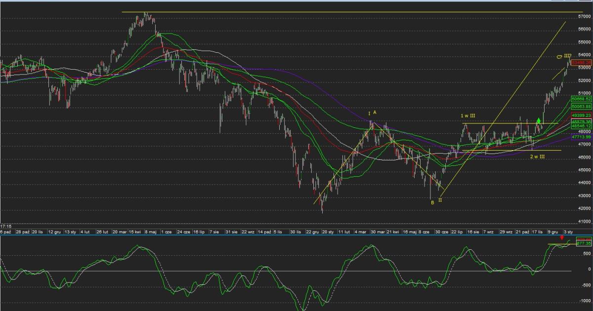Screen dimensions: 593x311
Task: Select the "B II" label at chart low
Action: coord(436,201)
